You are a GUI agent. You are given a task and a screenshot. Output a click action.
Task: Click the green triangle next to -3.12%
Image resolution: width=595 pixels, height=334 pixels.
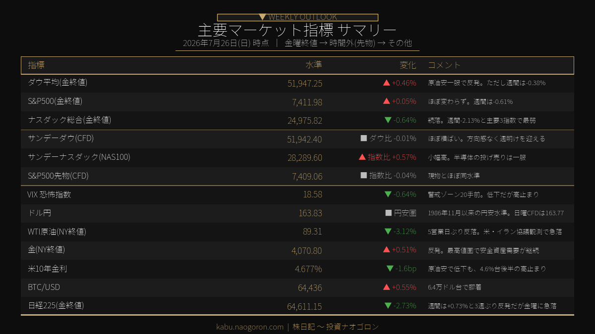(x=388, y=231)
